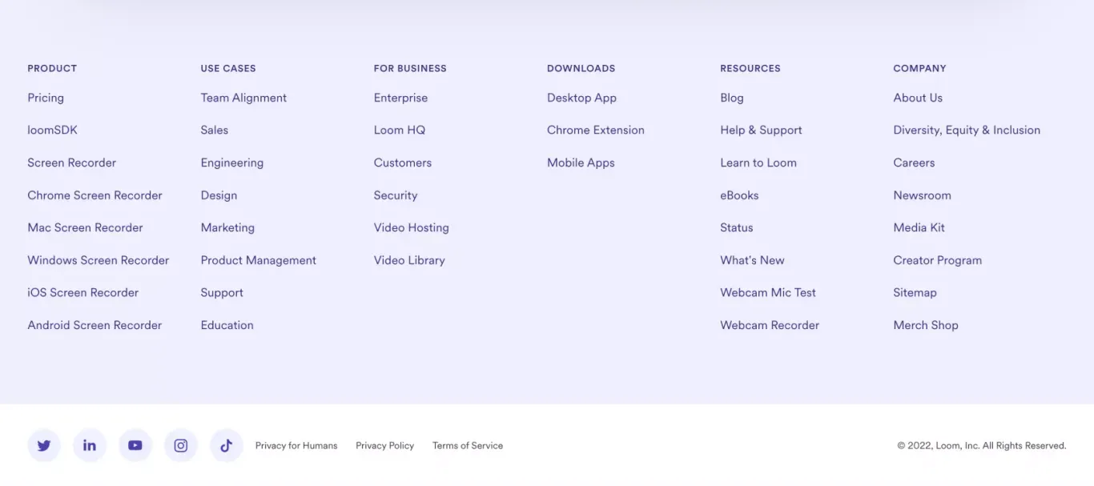Open Loom's YouTube channel icon

pos(135,445)
